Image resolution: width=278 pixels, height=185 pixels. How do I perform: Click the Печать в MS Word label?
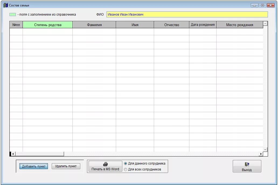coord(105,169)
